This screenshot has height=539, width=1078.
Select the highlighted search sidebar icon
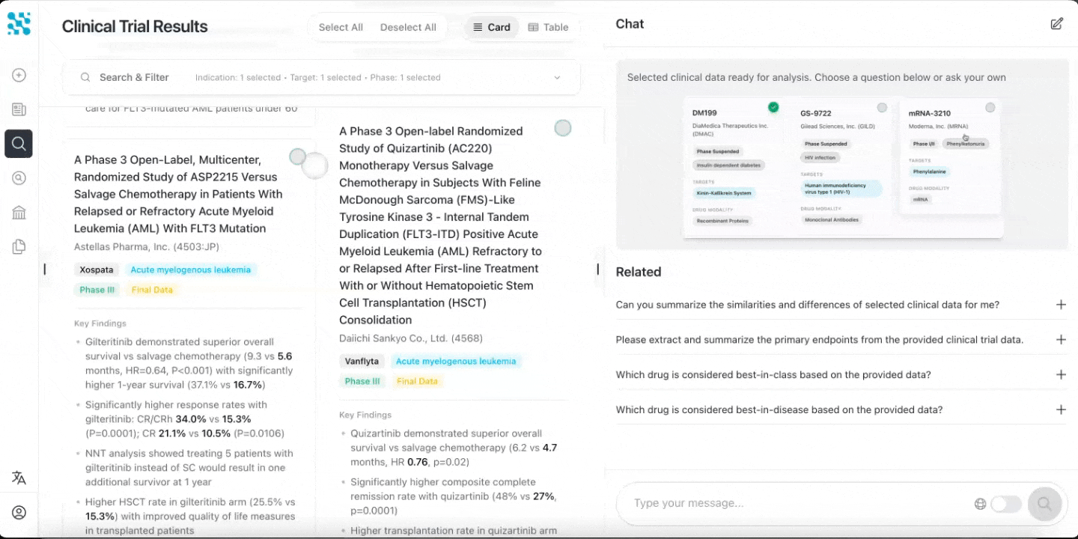[19, 143]
